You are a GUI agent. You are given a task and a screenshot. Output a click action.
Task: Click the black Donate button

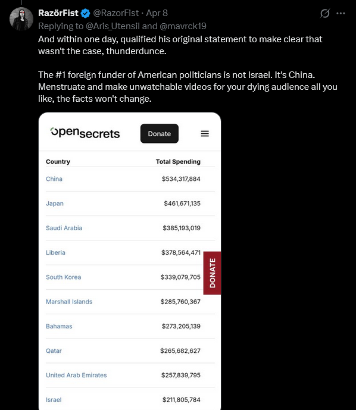coord(160,133)
